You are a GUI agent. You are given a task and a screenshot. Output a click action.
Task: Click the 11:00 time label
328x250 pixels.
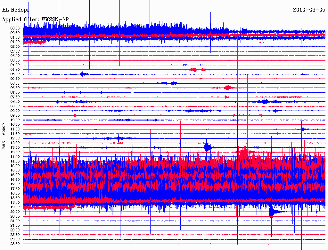click(15, 129)
